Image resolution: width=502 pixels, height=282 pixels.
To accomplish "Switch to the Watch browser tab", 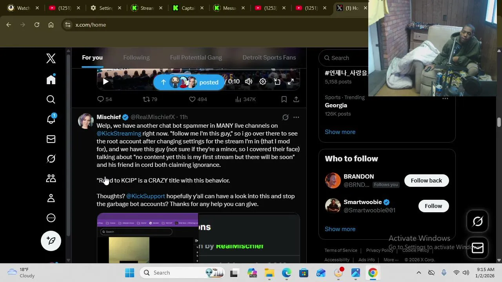I will 24,8.
